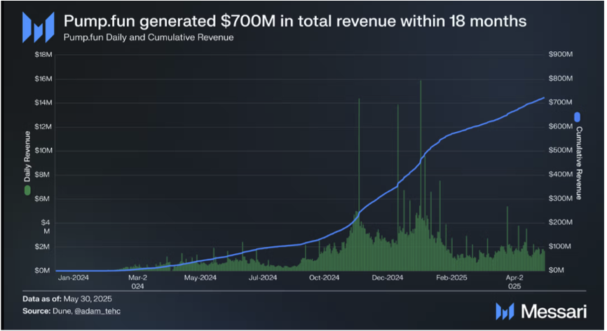Click the Oct-2024 x-axis label
The image size is (607, 331).
(324, 278)
